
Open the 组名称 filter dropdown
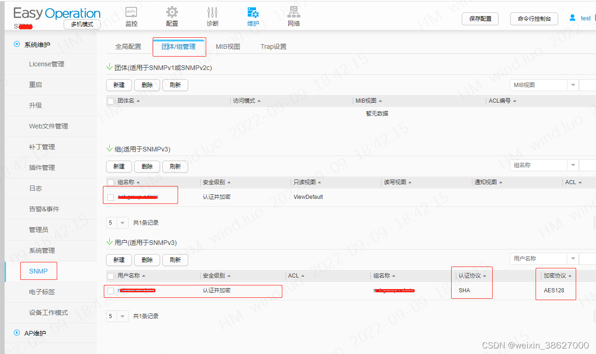572,165
